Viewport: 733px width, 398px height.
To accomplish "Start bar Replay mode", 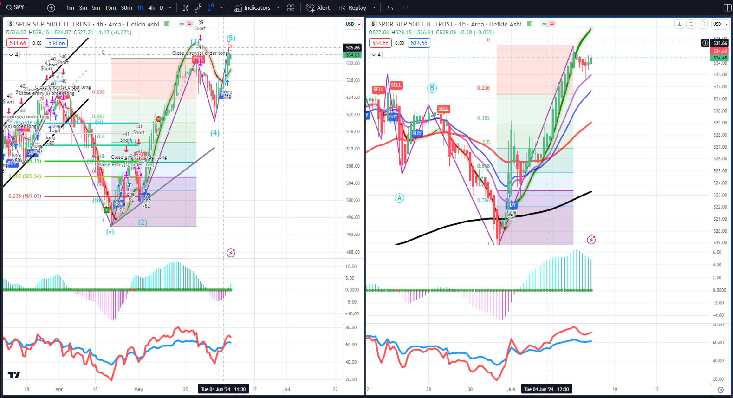I will coord(353,8).
